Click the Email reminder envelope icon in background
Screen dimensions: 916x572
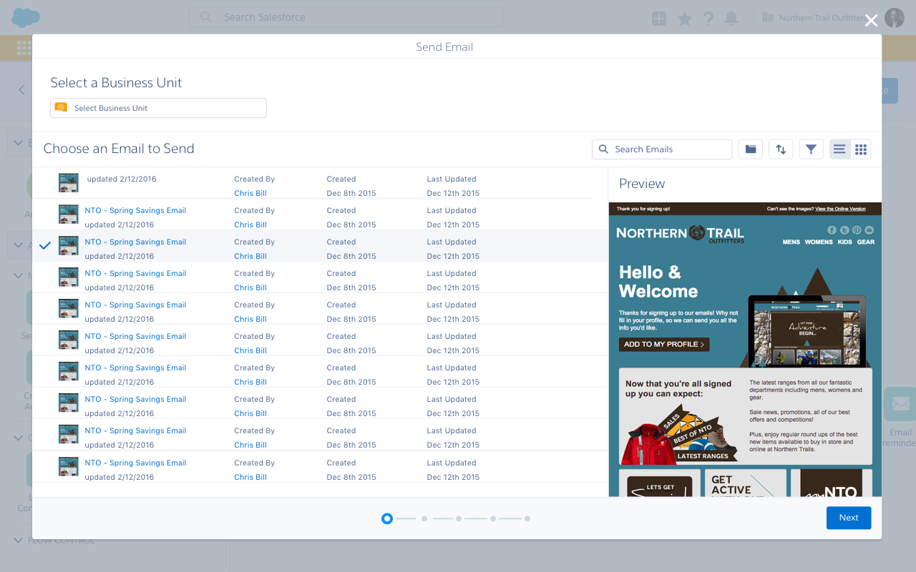click(x=900, y=404)
